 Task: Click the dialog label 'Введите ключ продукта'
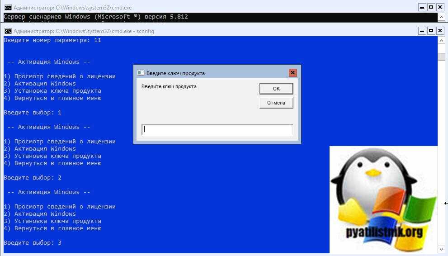(x=169, y=86)
